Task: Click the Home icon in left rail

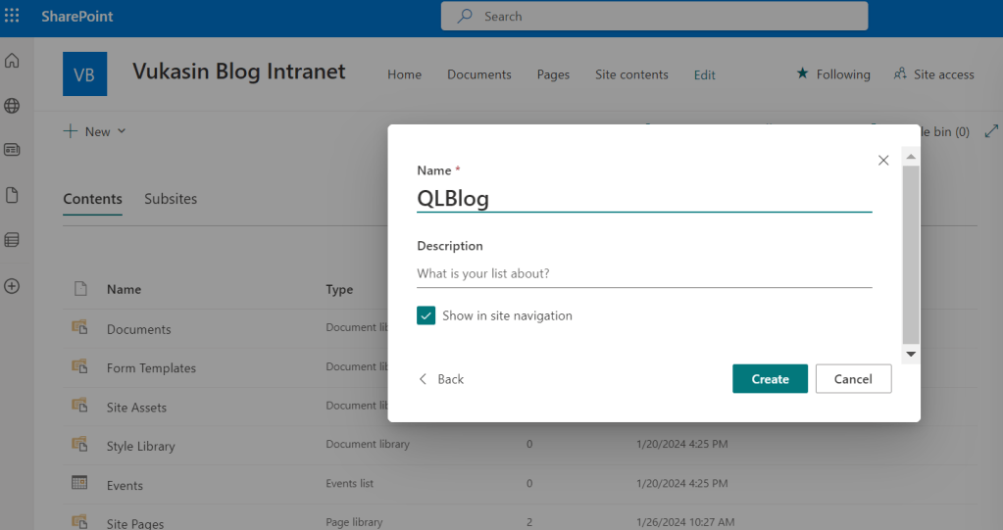Action: (x=12, y=61)
